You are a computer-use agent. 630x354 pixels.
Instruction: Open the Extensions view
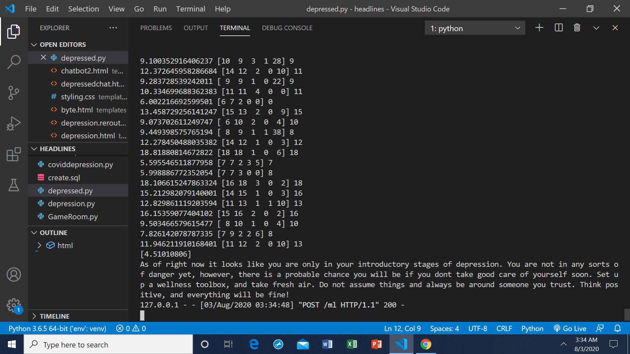tap(14, 154)
